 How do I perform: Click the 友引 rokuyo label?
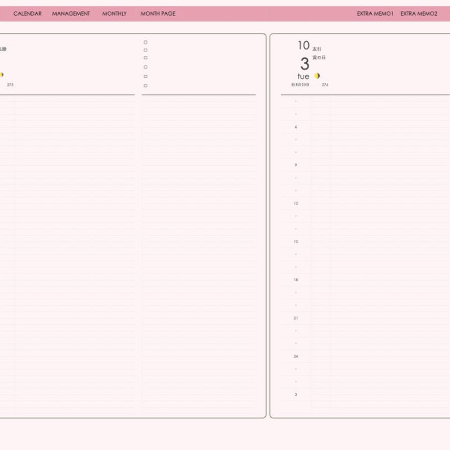(x=317, y=49)
